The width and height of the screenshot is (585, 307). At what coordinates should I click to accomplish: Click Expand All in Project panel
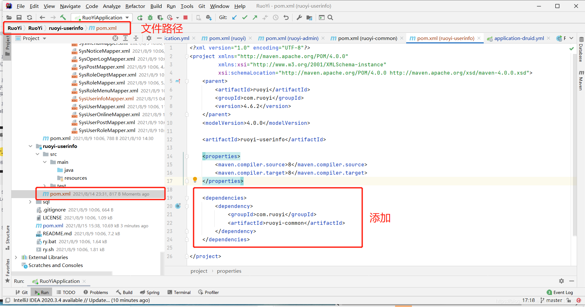125,38
